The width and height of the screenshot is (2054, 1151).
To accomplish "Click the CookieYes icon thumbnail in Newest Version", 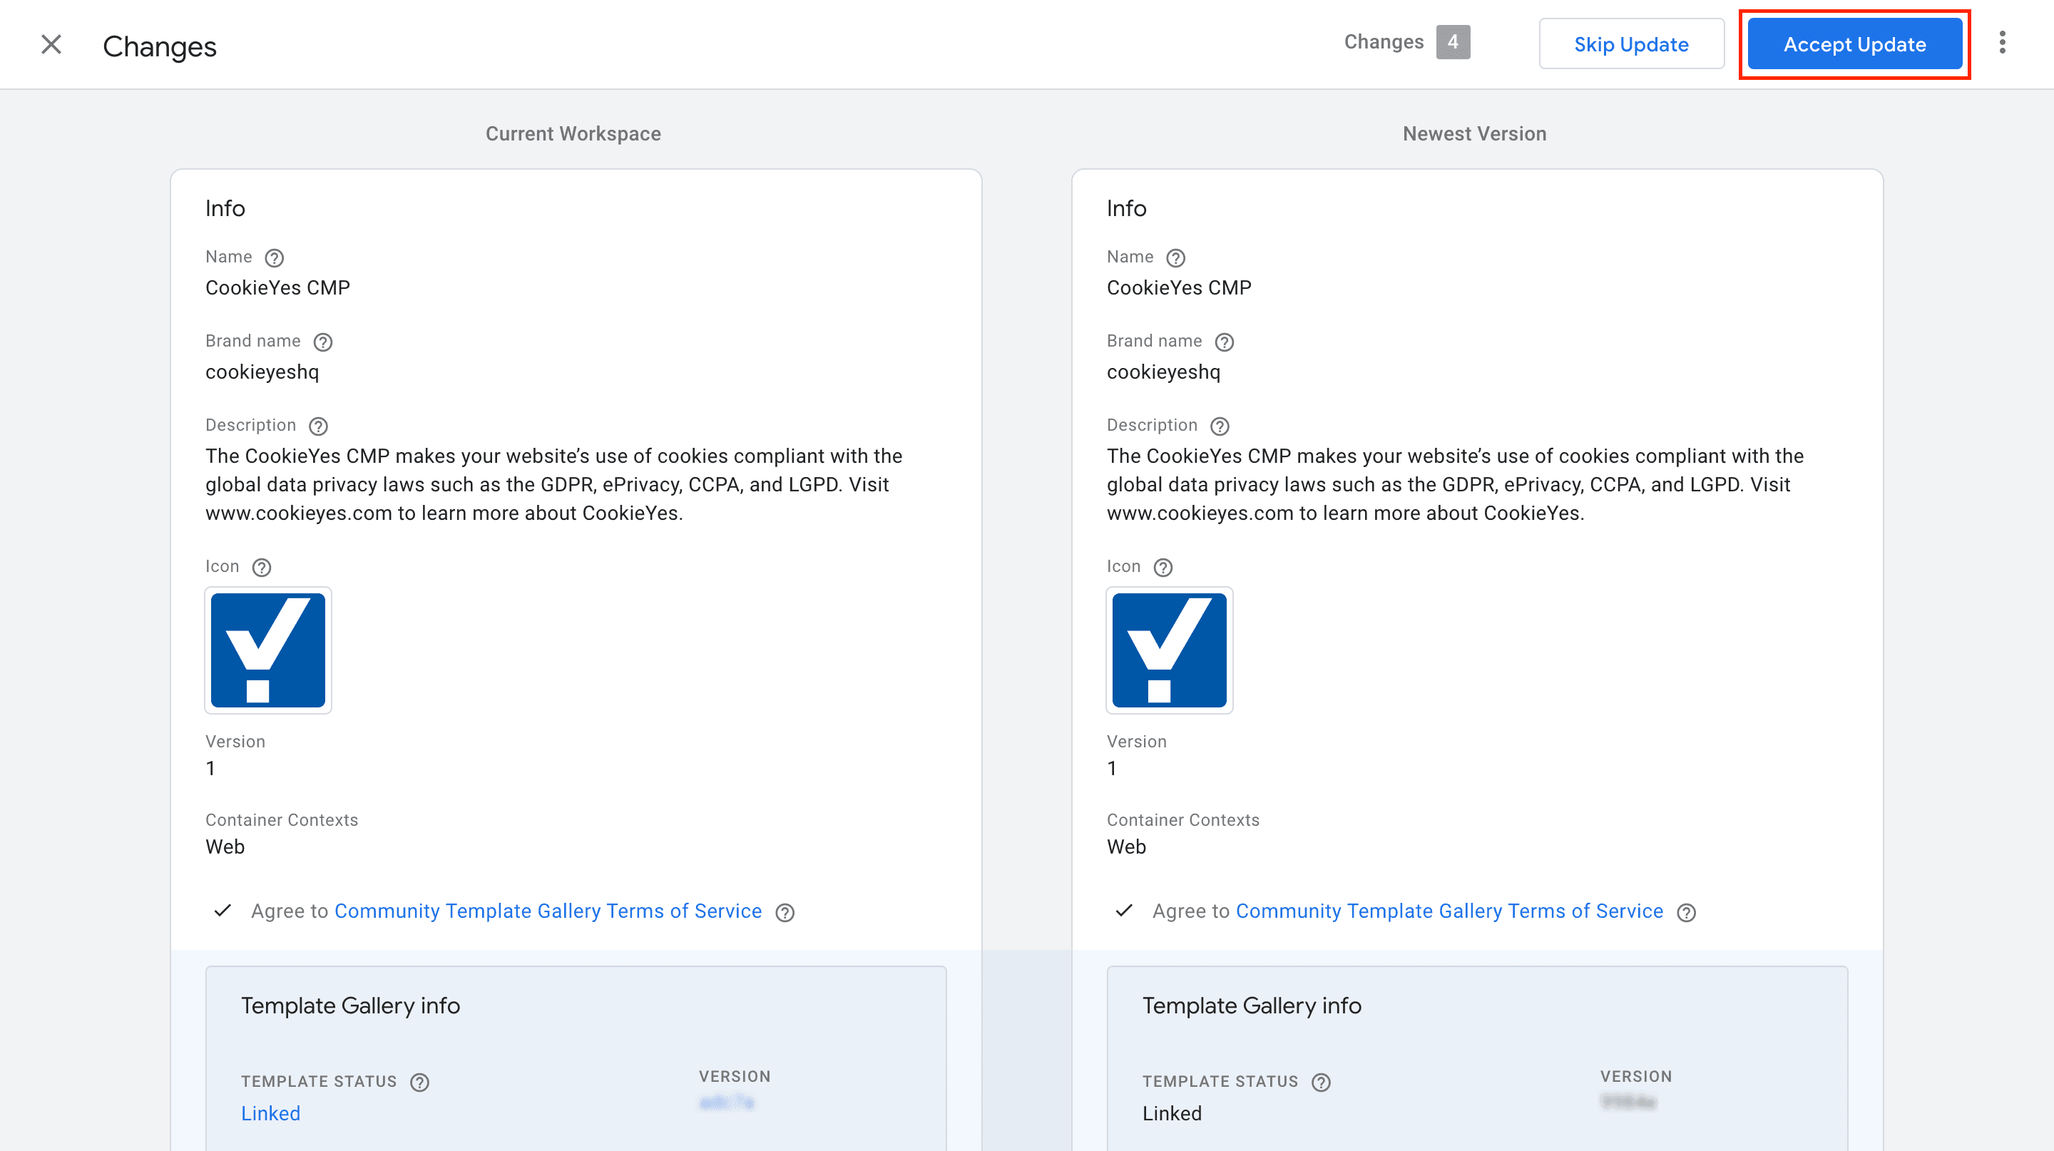I will [1170, 650].
